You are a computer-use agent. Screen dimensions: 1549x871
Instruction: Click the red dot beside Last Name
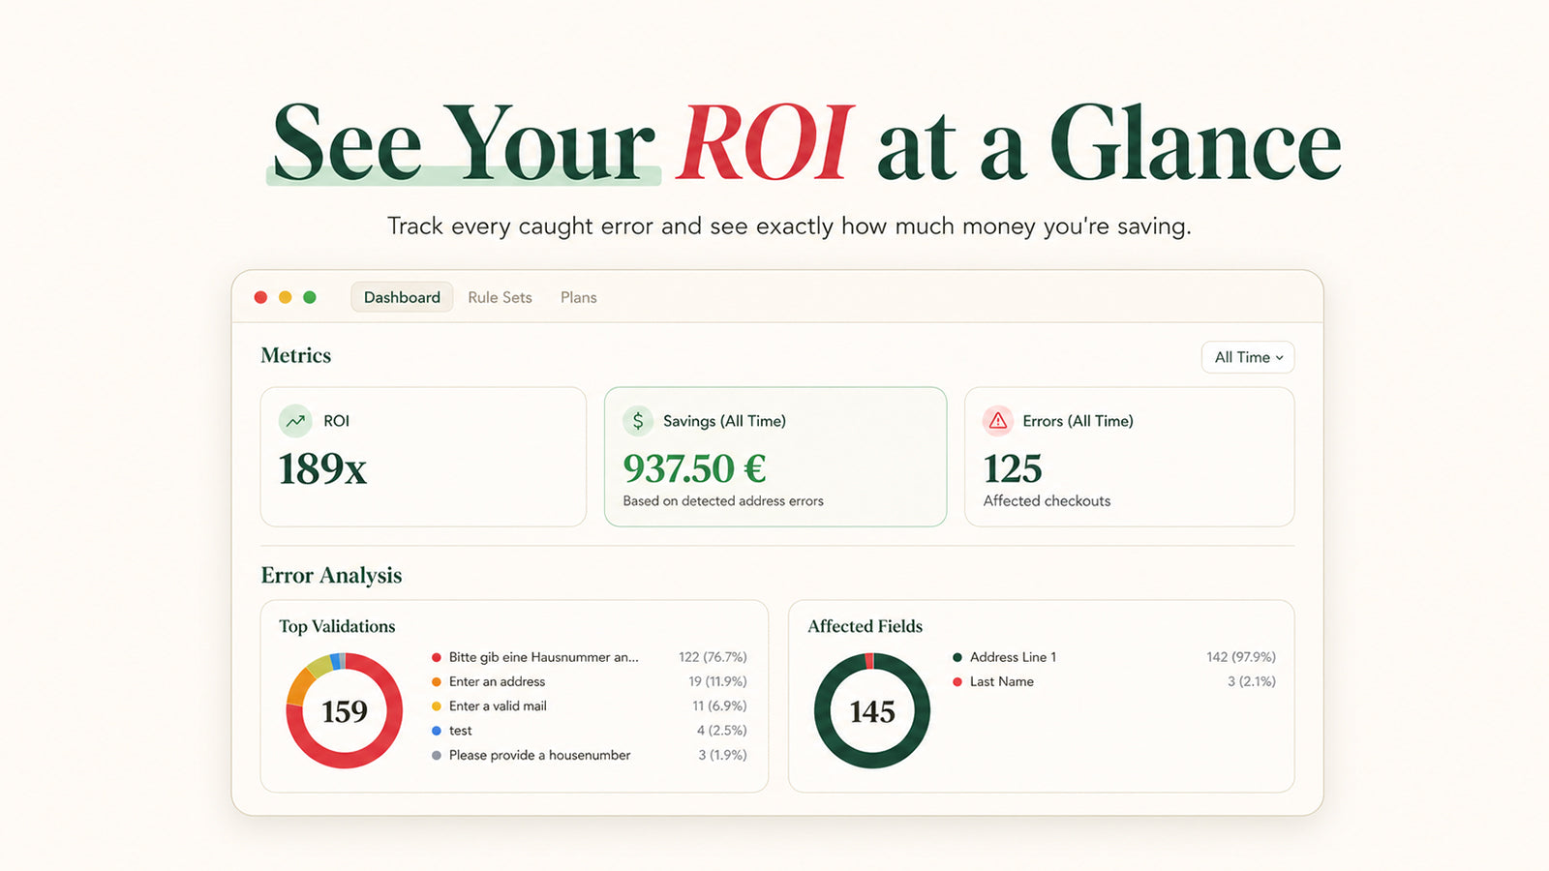(x=957, y=681)
